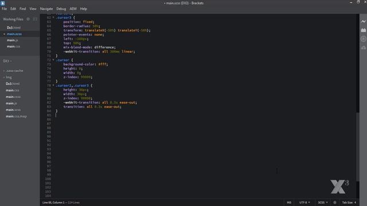The height and width of the screenshot is (206, 367).
Task: Click the Tab Size setting
Action: point(349,203)
